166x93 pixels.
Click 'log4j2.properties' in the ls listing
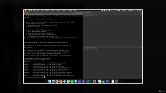pyautogui.click(x=63, y=69)
